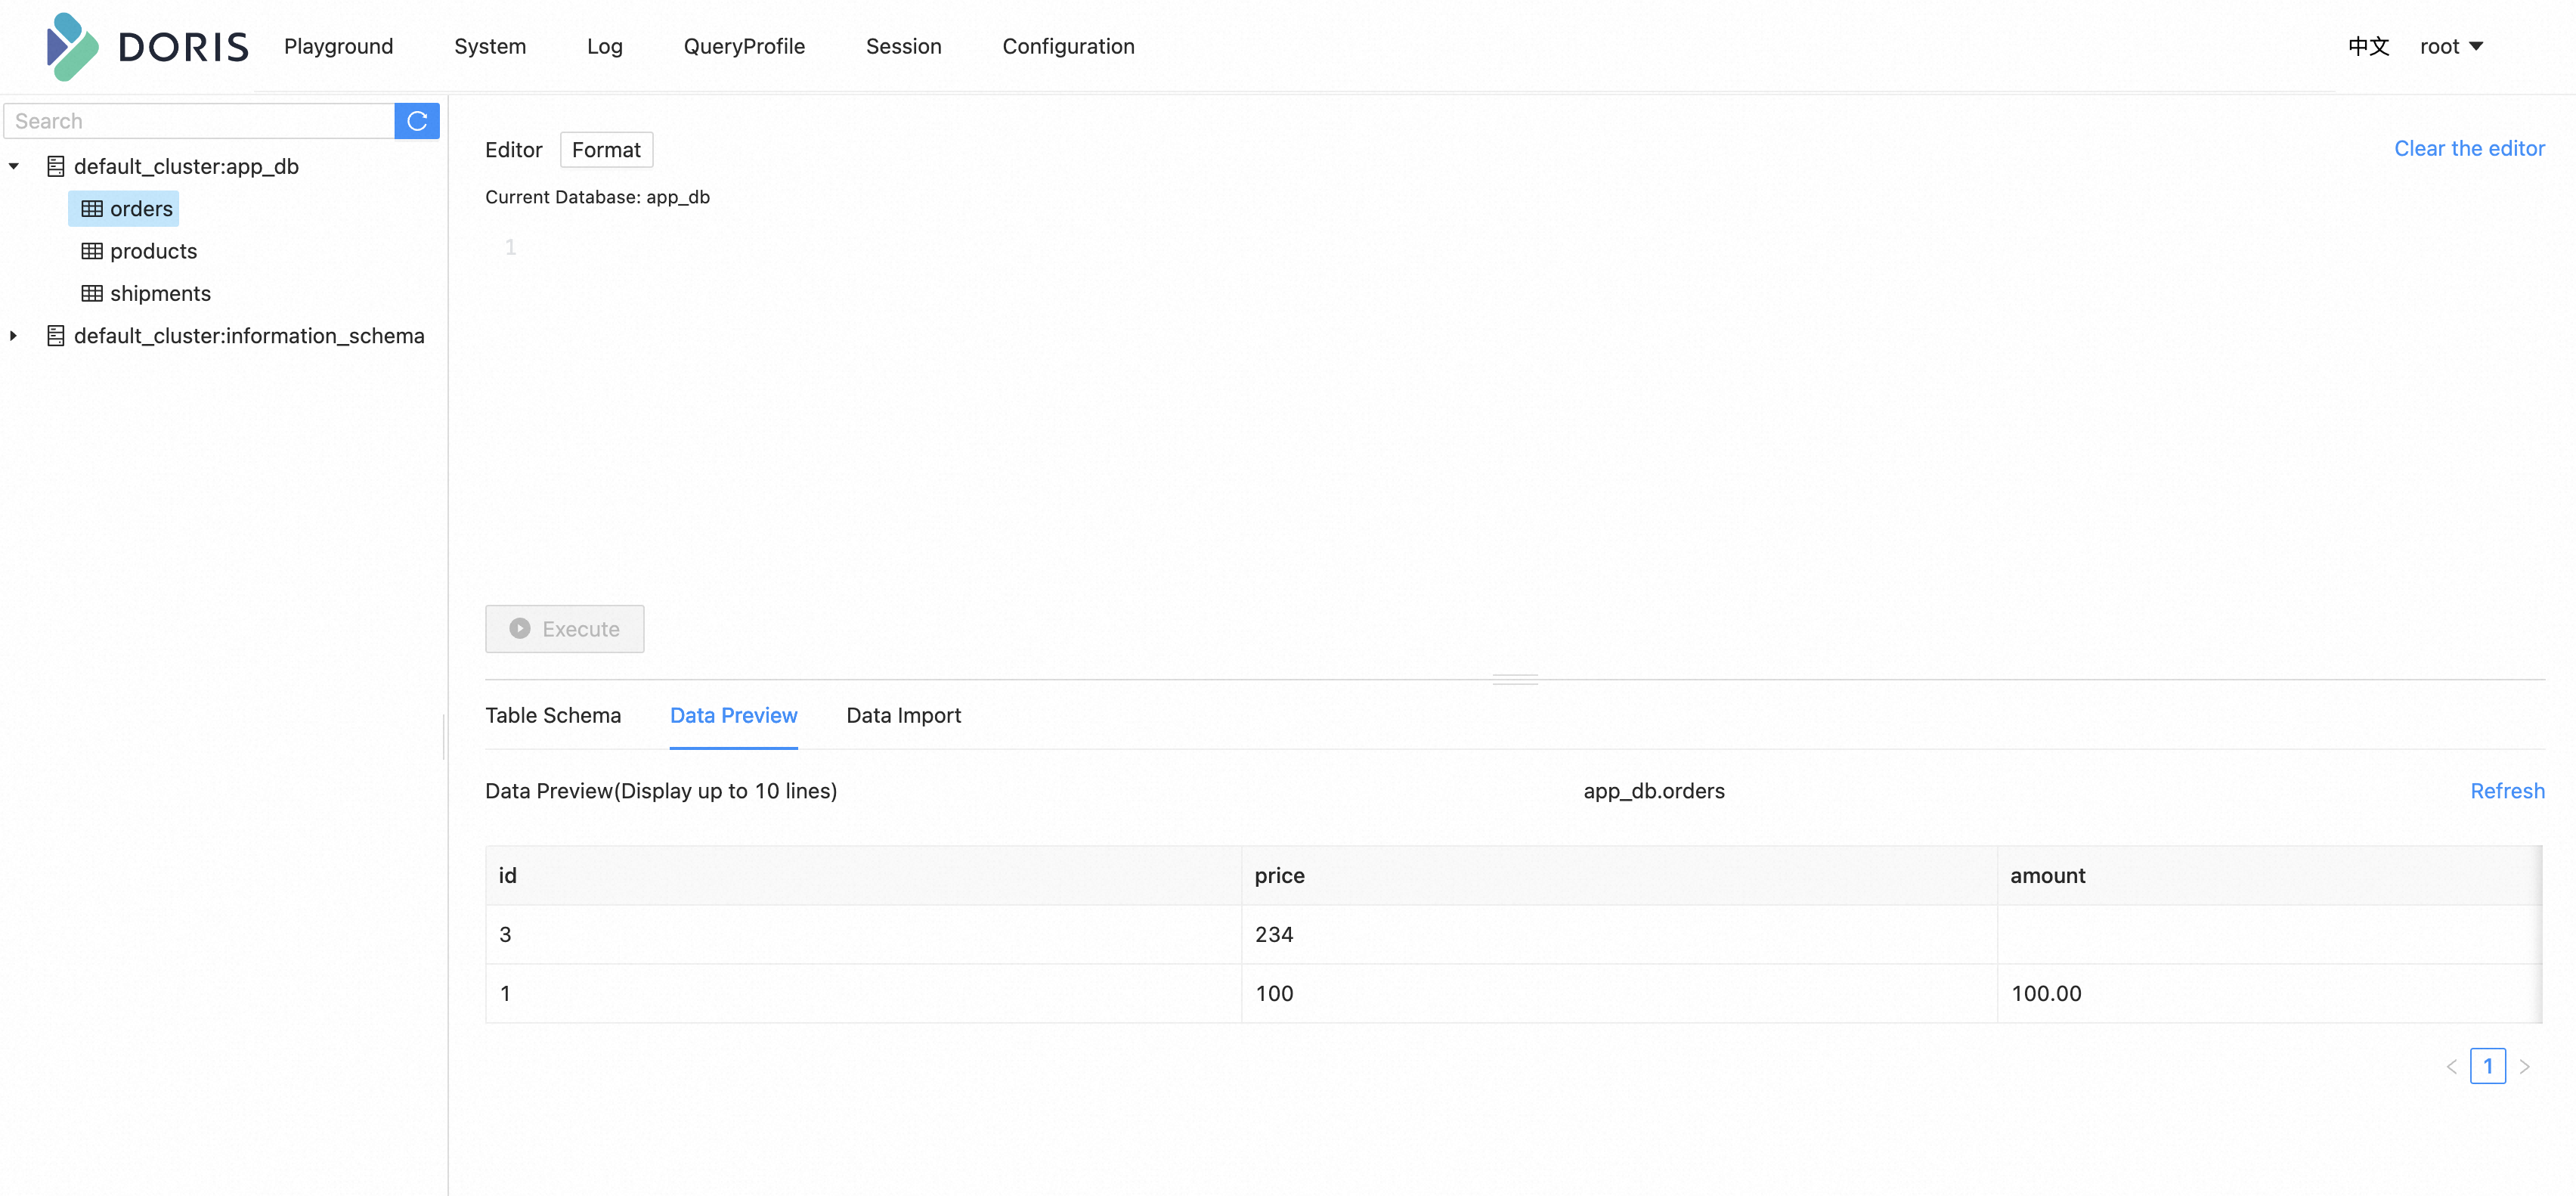Switch to the Table Schema tab
Screen dimensions: 2576x1196
(x=553, y=715)
